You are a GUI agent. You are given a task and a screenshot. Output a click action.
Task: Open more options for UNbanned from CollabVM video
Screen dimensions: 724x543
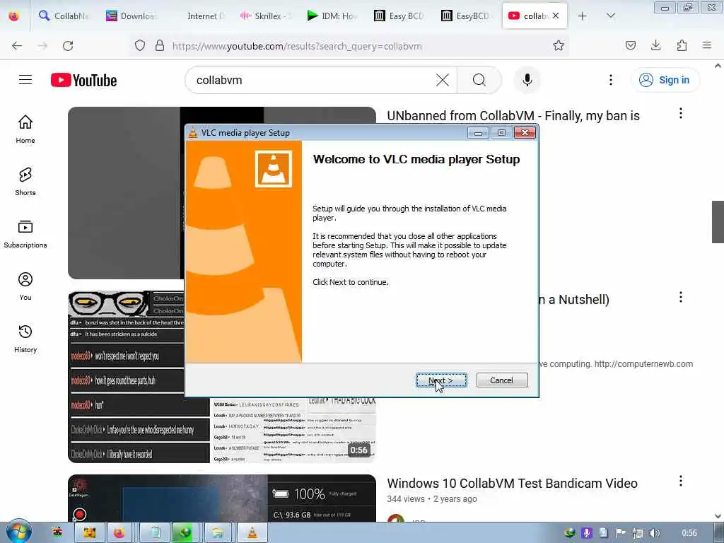(x=681, y=114)
